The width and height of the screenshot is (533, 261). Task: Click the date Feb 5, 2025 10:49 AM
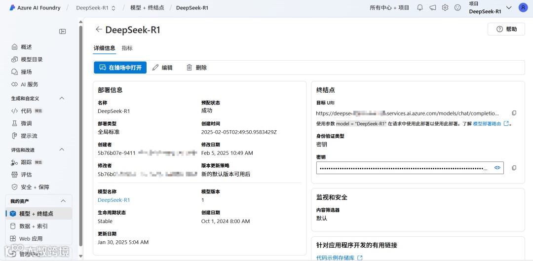227,153
